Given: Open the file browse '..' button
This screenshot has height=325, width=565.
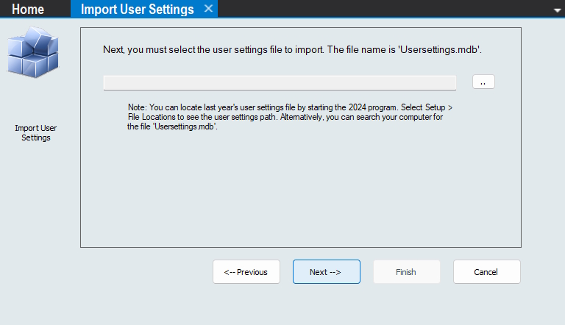Looking at the screenshot, I should pos(483,82).
